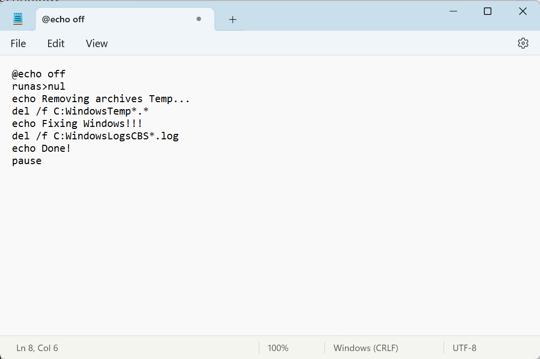Click the Ln 8, Col 6 position indicator
Viewport: 540px width, 359px height.
tap(37, 348)
